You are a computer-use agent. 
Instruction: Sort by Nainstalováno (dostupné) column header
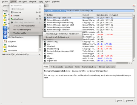click(x=114, y=15)
